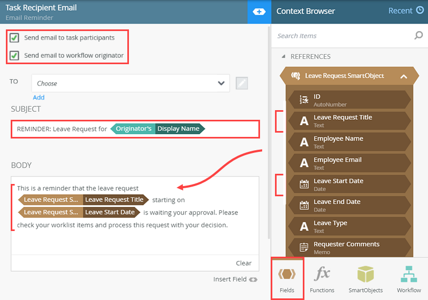Open the Recent items clock icon
The height and width of the screenshot is (300, 428).
pyautogui.click(x=420, y=10)
